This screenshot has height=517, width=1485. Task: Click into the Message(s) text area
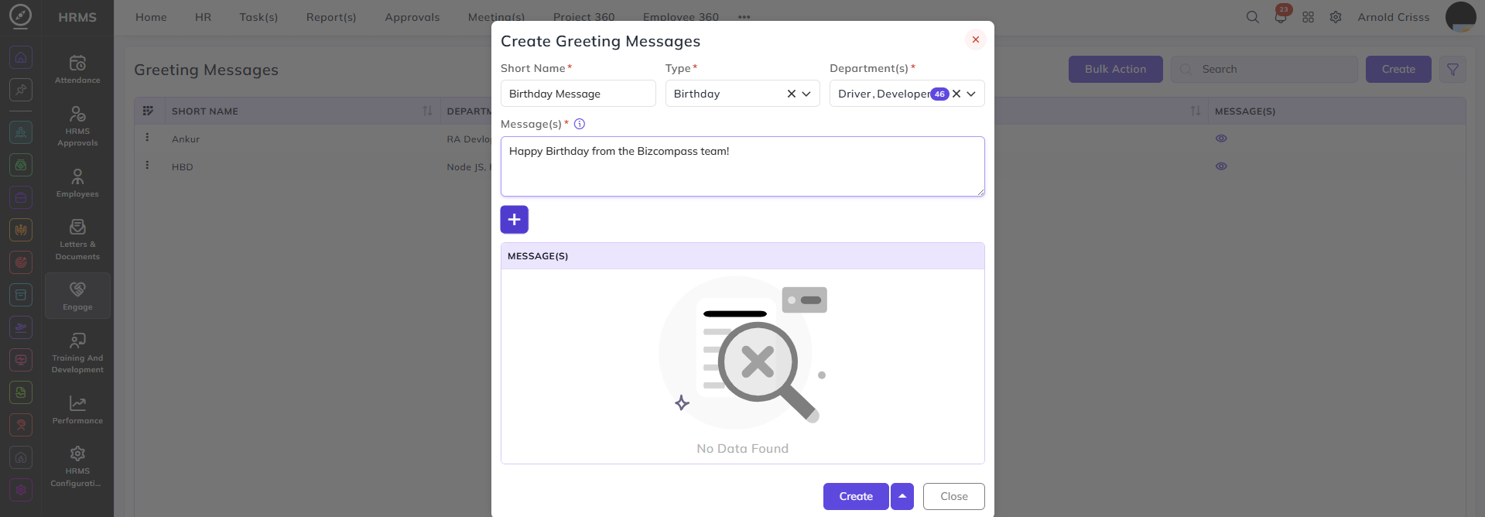[743, 166]
